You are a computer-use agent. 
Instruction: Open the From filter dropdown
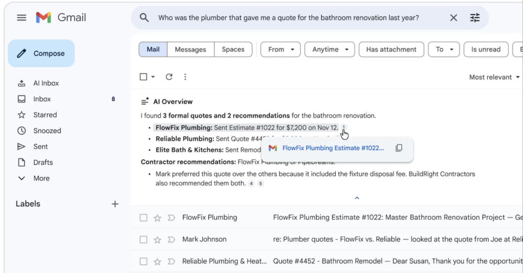(x=280, y=49)
